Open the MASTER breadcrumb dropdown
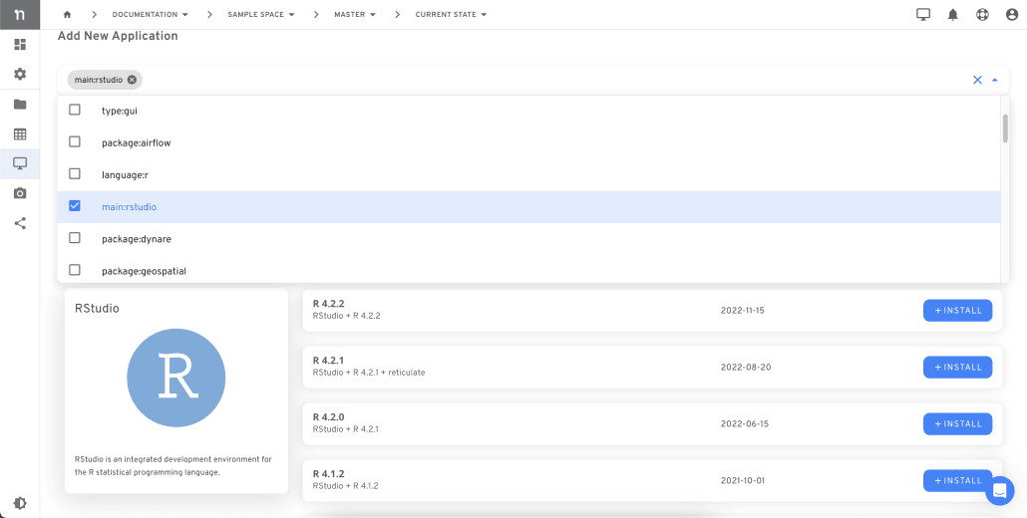Image resolution: width=1027 pixels, height=518 pixels. click(354, 14)
